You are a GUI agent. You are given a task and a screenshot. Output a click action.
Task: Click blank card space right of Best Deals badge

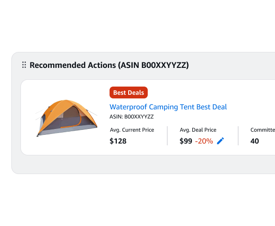pyautogui.click(x=205, y=92)
